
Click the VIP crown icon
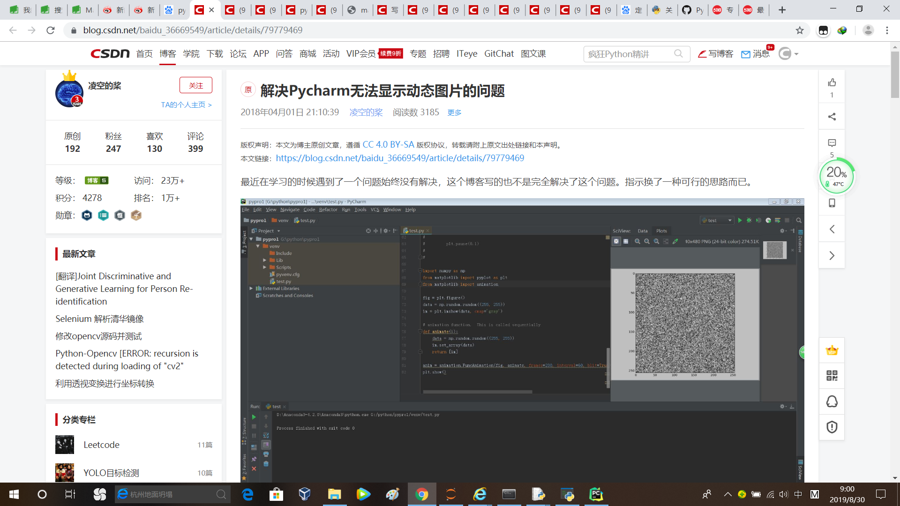pos(832,350)
